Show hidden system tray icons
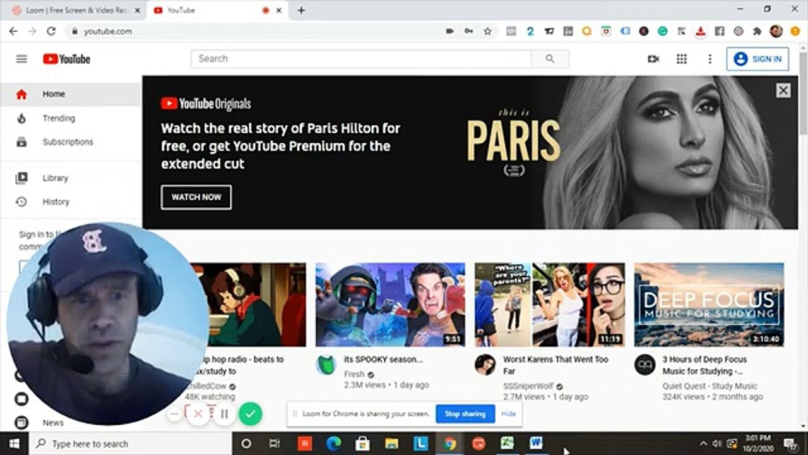 click(x=704, y=444)
